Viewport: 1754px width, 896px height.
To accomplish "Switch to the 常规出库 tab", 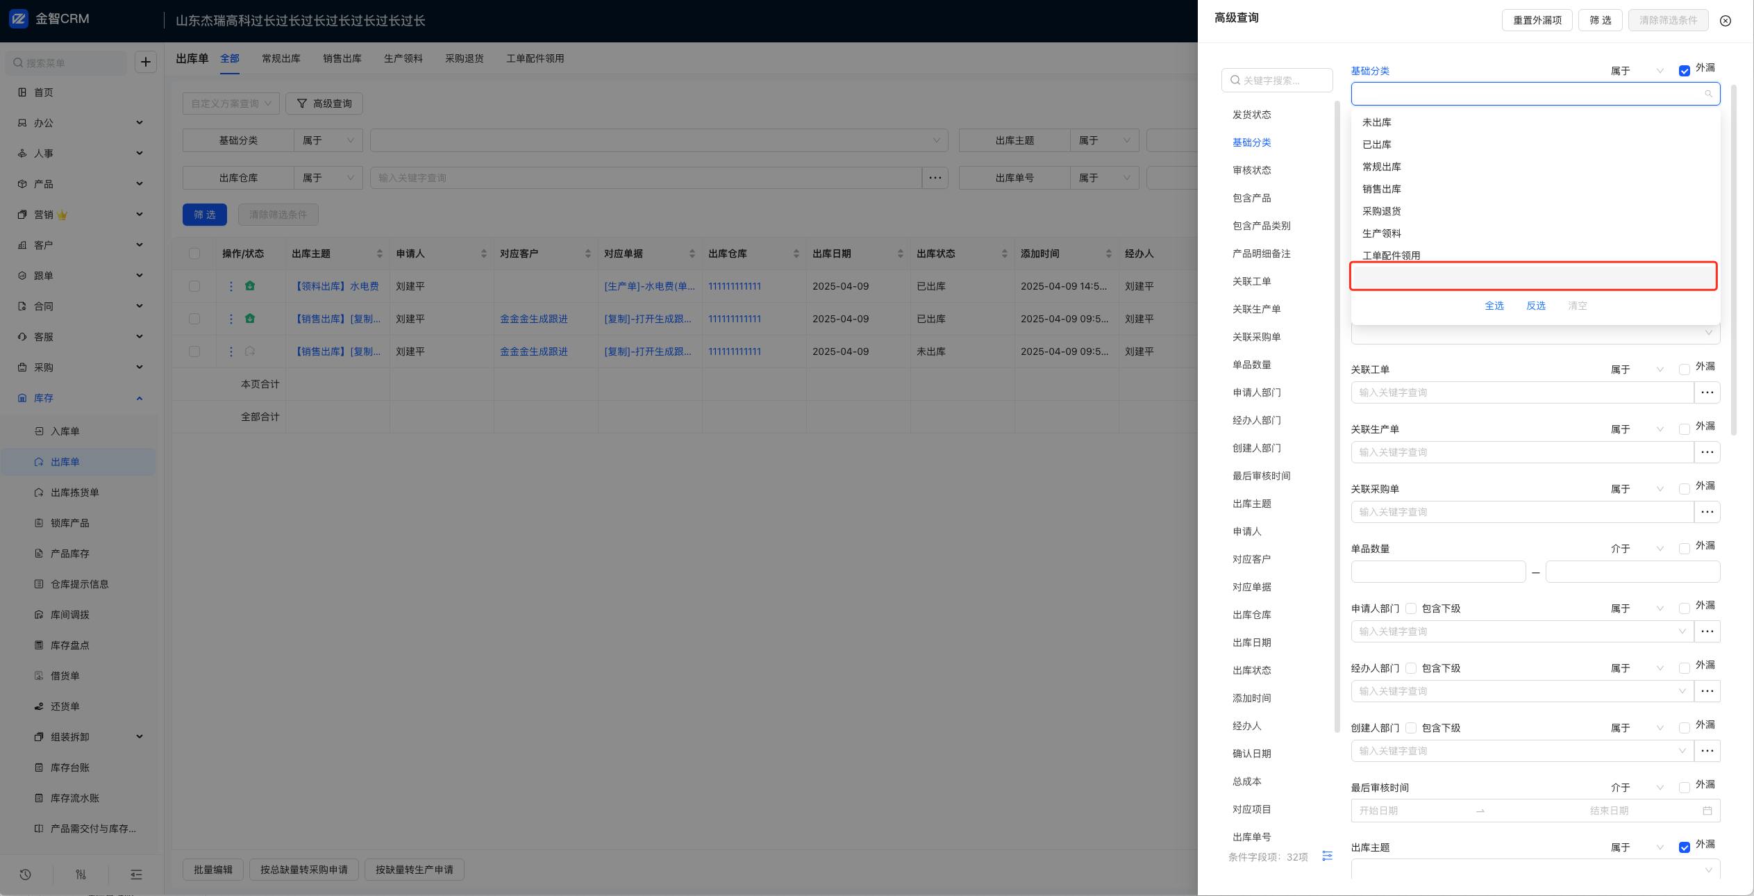I will pos(281,58).
